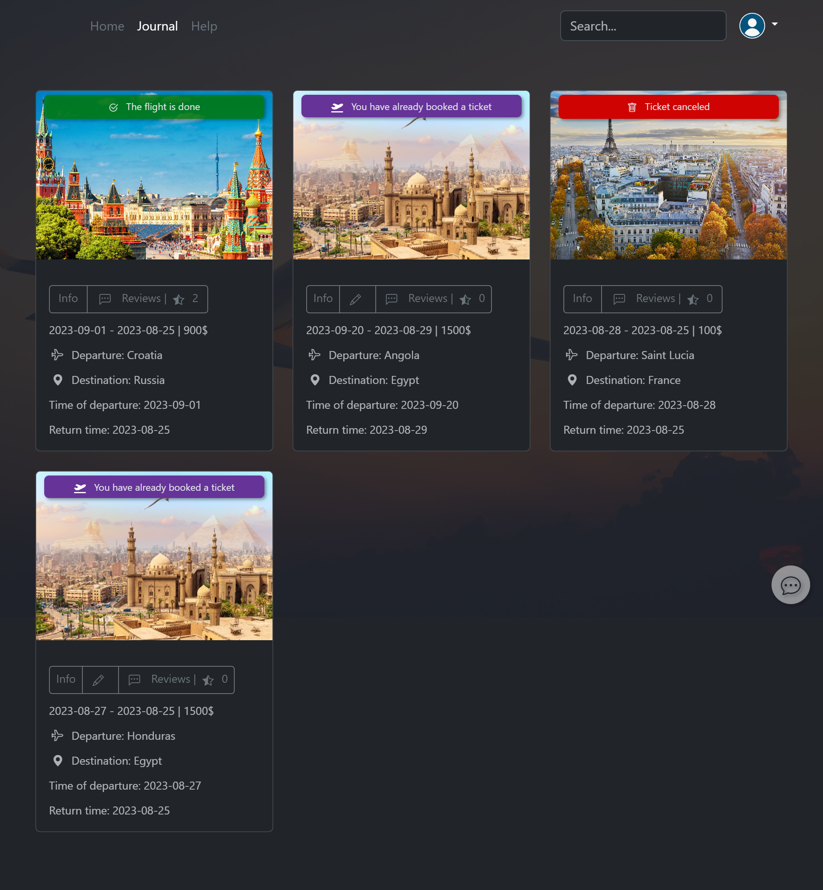Click Info button on the Russia trip

68,298
